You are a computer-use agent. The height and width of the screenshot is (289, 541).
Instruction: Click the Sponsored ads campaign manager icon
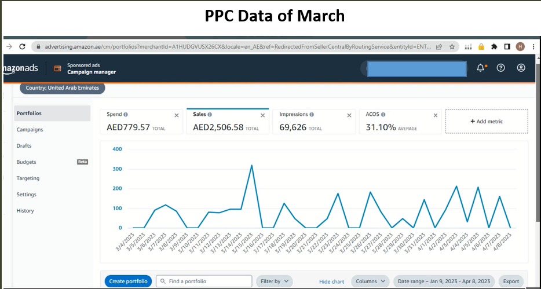[57, 68]
